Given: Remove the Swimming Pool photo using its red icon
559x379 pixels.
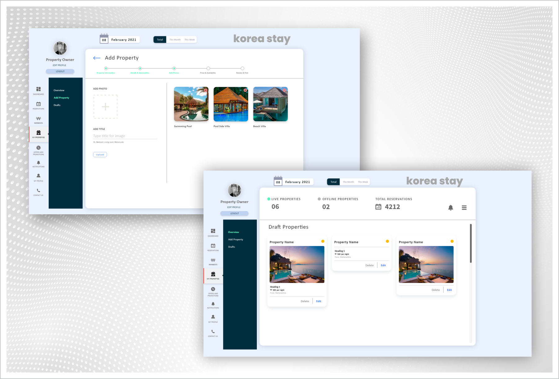Looking at the screenshot, I should pyautogui.click(x=206, y=90).
